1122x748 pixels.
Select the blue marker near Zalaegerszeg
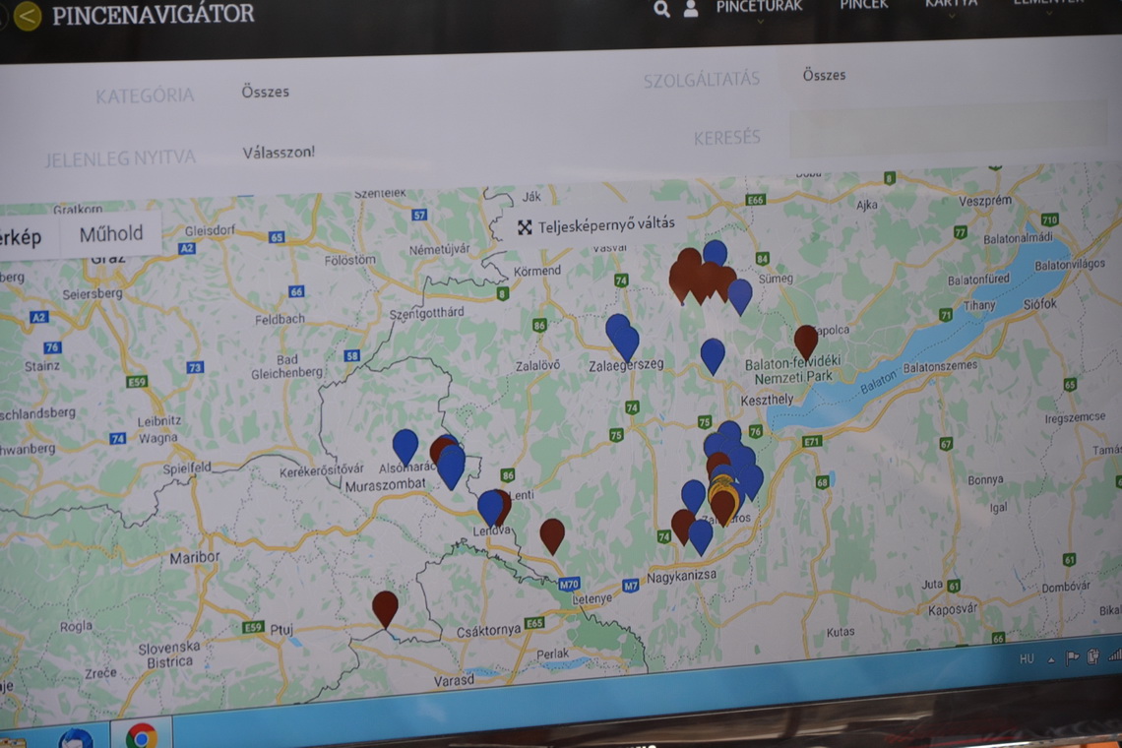coord(621,336)
